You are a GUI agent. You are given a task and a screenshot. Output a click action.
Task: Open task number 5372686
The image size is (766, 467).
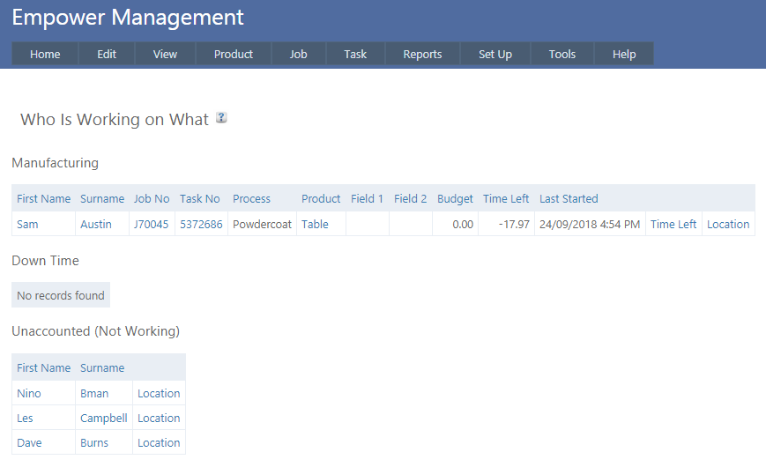200,225
